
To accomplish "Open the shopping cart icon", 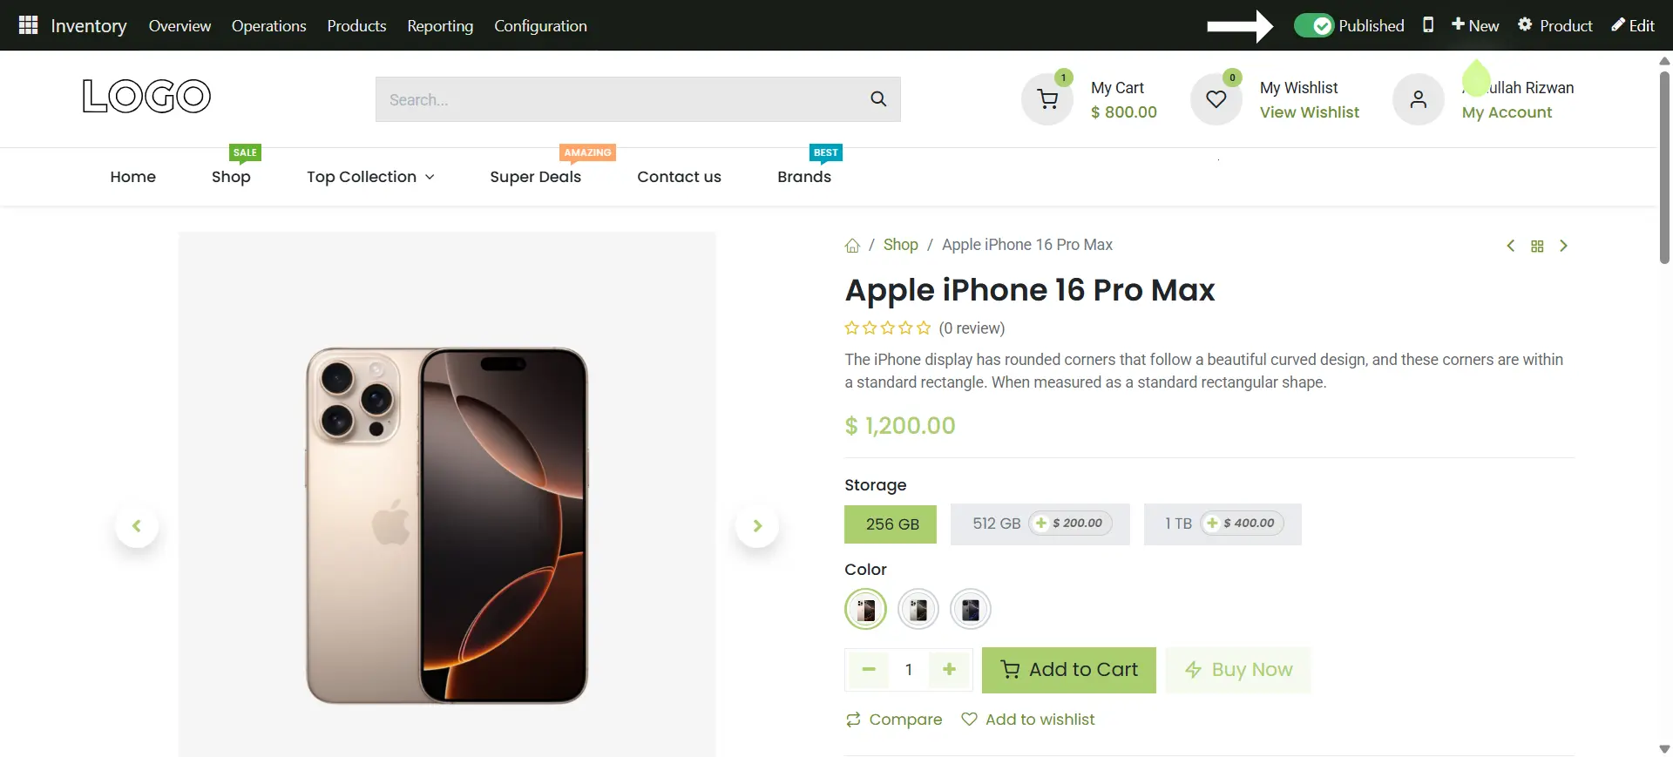I will click(1047, 99).
